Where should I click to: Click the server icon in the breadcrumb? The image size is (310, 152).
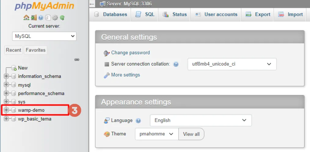click(x=102, y=4)
